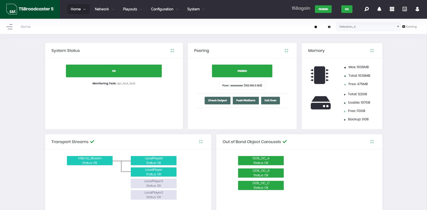
Task: Select the OOB_OC_B carousel block
Action: click(261, 173)
